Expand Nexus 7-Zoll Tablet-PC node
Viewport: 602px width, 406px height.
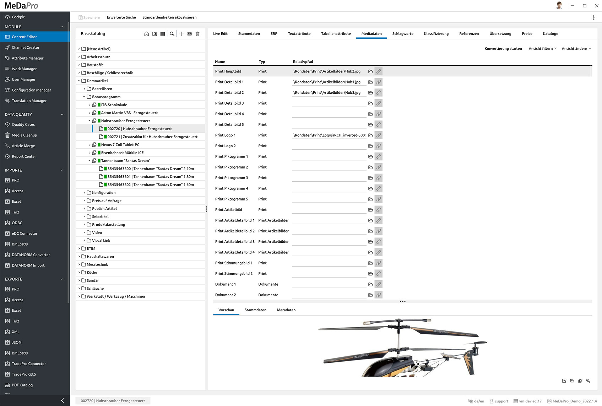tap(90, 145)
